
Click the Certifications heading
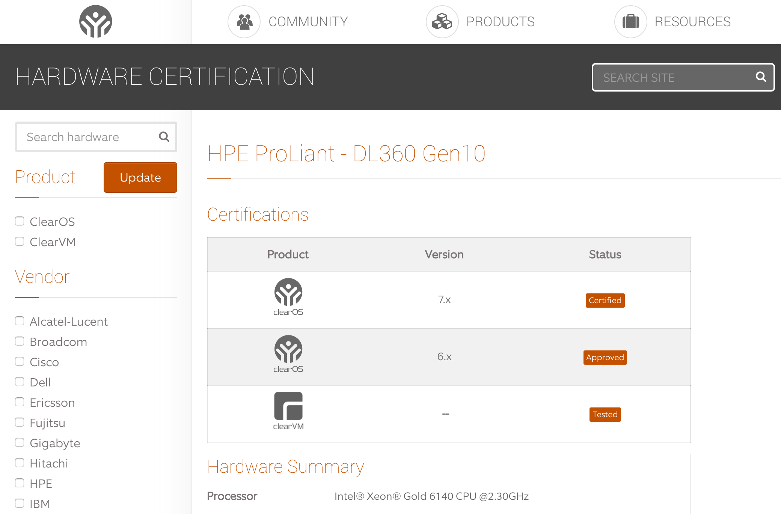[258, 215]
